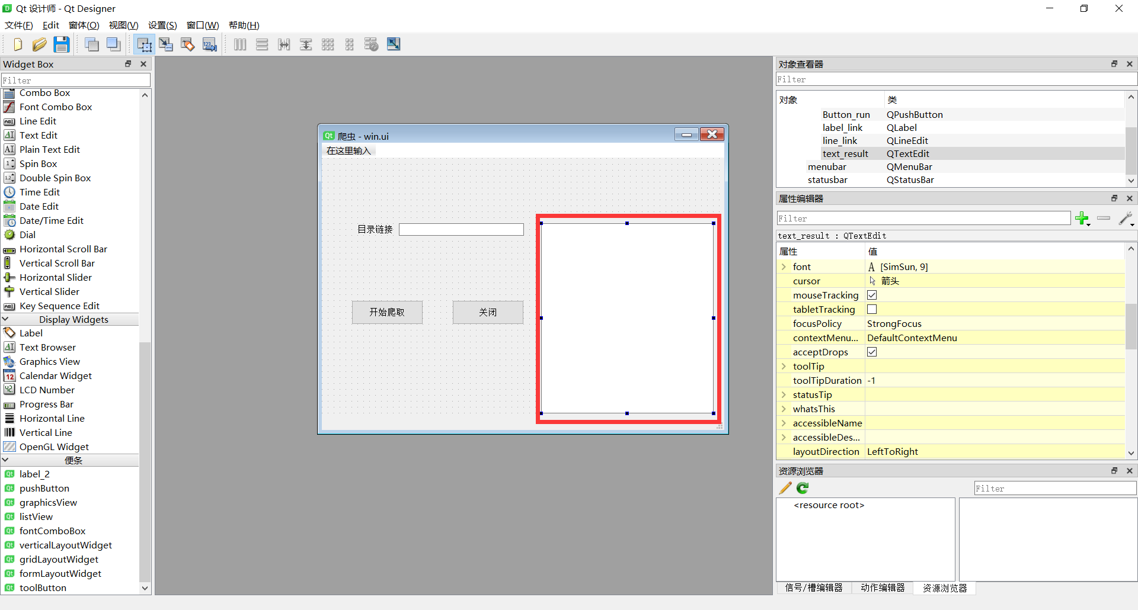Enable the tabletTracking checkbox
The height and width of the screenshot is (610, 1138).
(x=872, y=309)
